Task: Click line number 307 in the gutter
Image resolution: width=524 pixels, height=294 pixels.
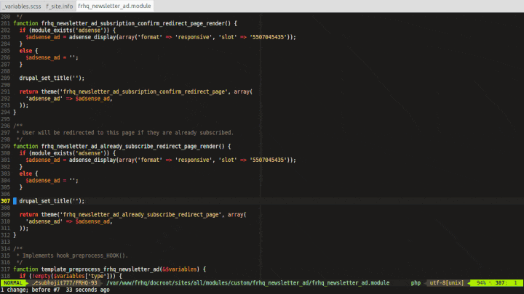Action: coord(6,200)
